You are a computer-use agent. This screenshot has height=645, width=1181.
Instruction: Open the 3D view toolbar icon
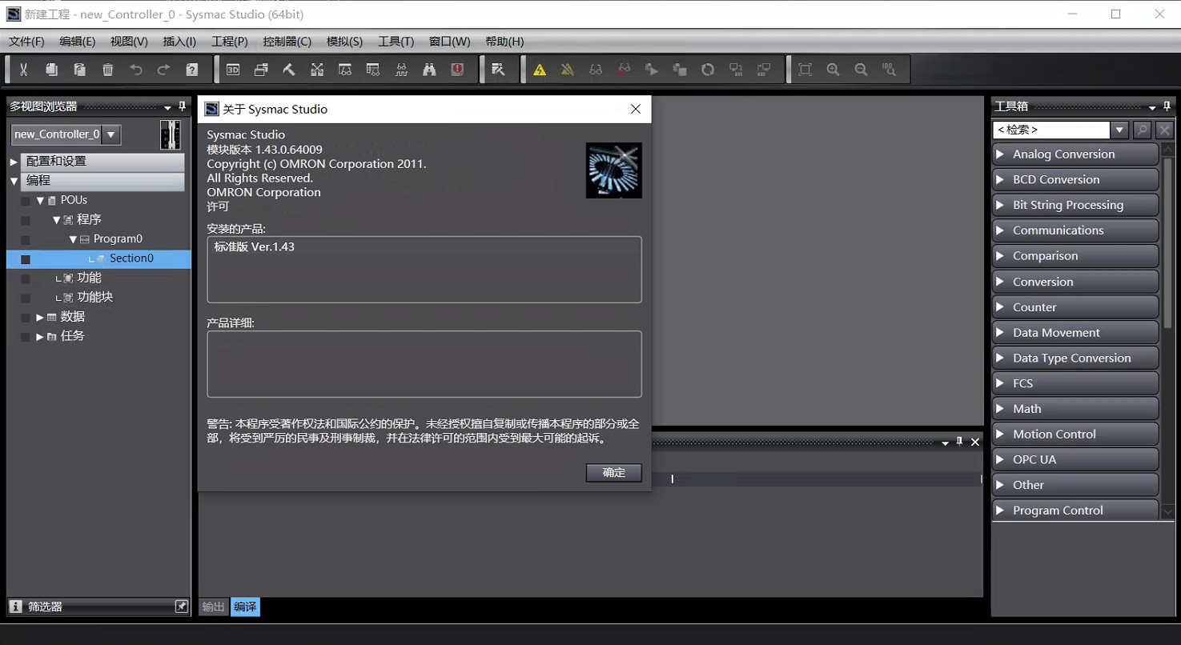point(233,70)
